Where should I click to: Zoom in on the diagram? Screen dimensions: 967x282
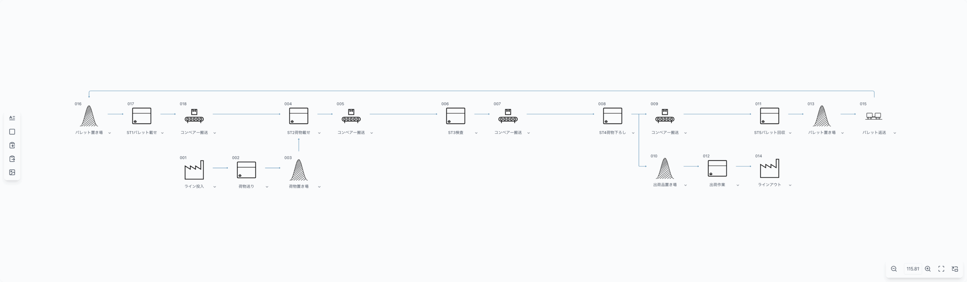coord(928,269)
